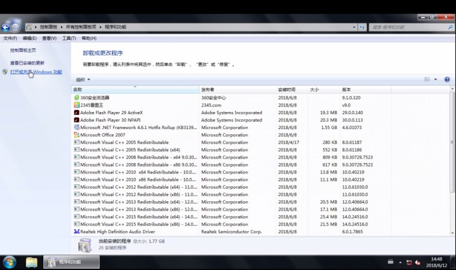
Task: Show hidden tray icons arrow
Action: click(x=400, y=263)
